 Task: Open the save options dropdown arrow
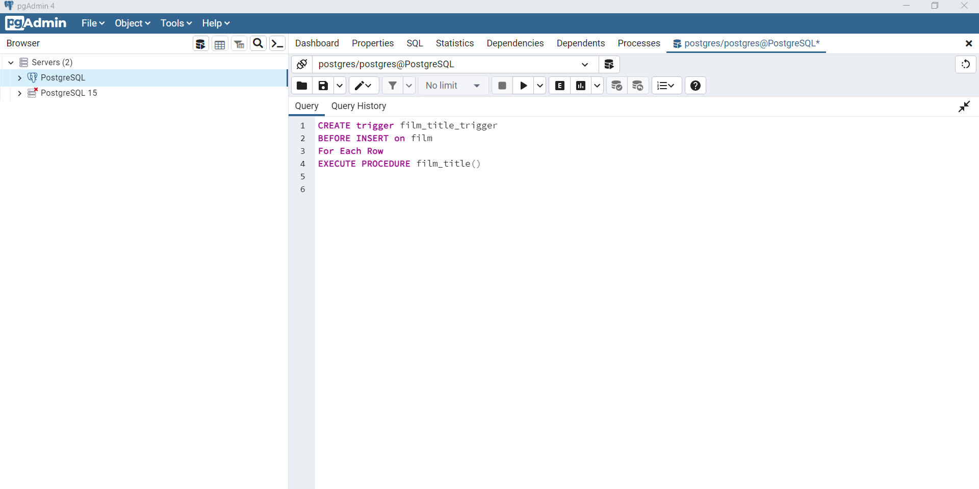tap(340, 86)
